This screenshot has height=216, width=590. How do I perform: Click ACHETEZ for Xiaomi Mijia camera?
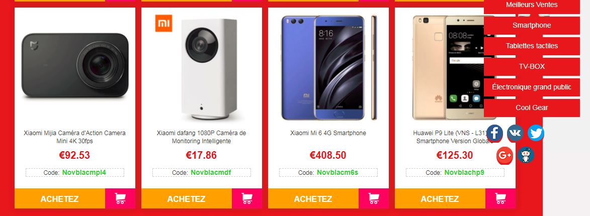[x=60, y=198]
